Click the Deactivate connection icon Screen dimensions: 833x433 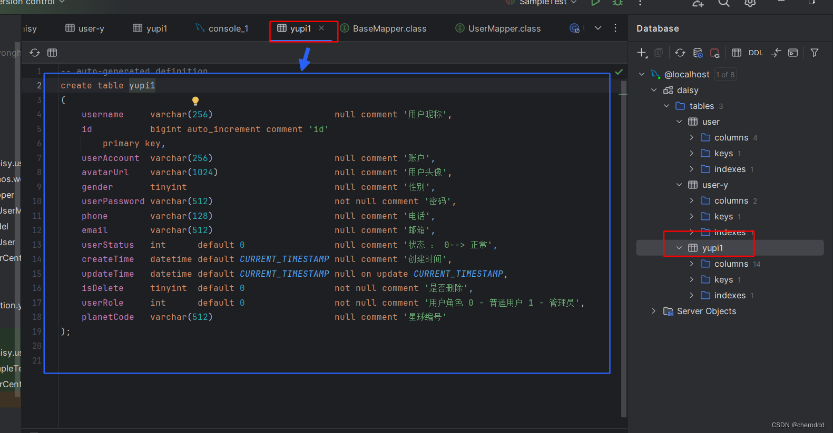(715, 53)
